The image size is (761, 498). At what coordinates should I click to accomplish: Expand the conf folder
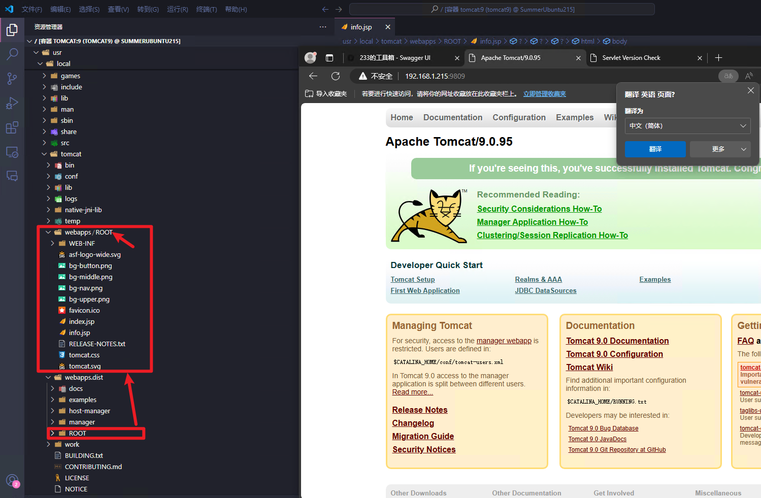coord(48,176)
